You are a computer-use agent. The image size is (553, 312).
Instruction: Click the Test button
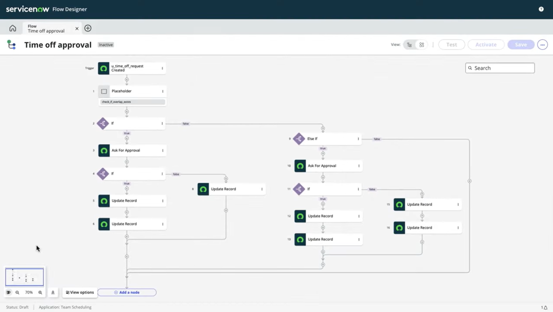452,45
